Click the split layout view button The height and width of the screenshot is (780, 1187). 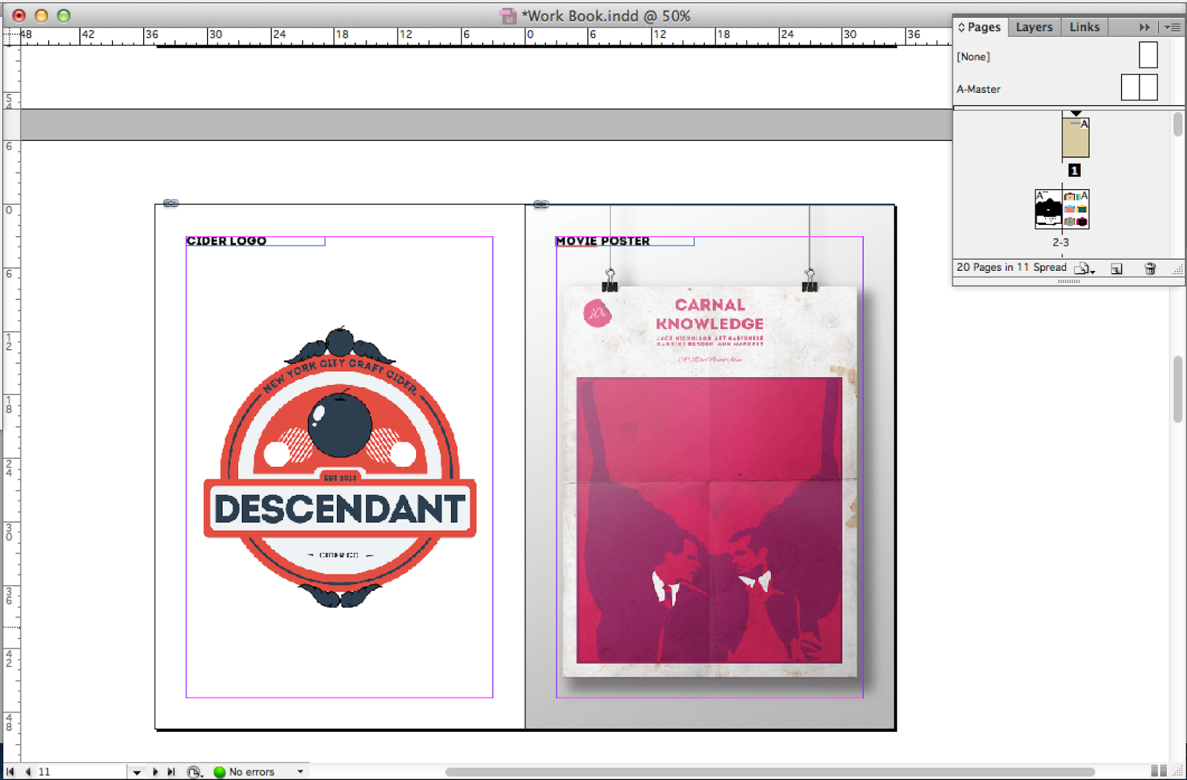[1159, 771]
